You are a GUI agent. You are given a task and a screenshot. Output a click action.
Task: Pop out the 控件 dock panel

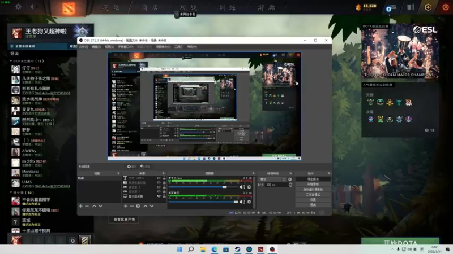tap(329, 173)
